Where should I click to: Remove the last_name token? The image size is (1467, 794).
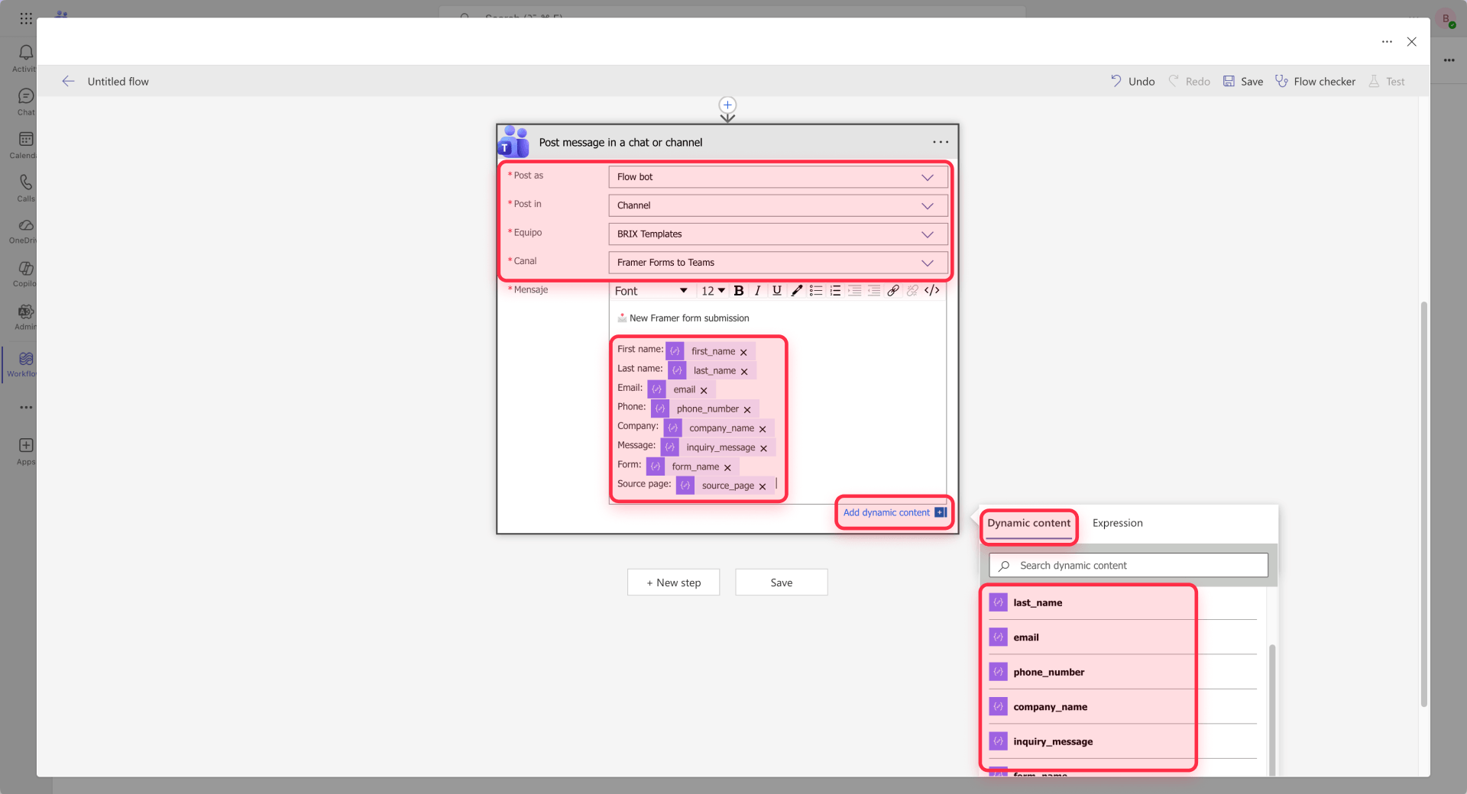(744, 372)
